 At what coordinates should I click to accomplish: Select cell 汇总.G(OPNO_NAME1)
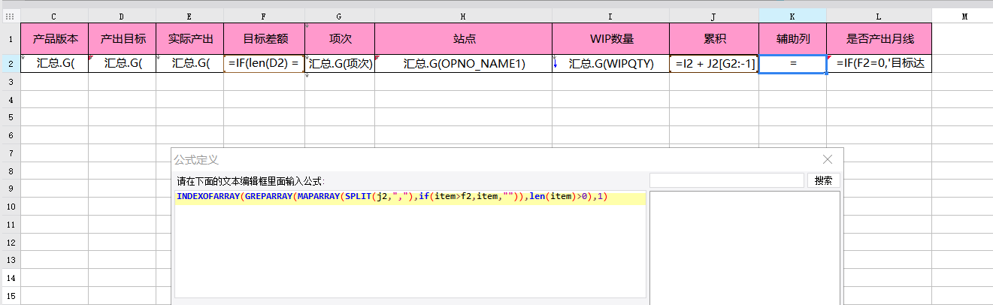click(463, 64)
